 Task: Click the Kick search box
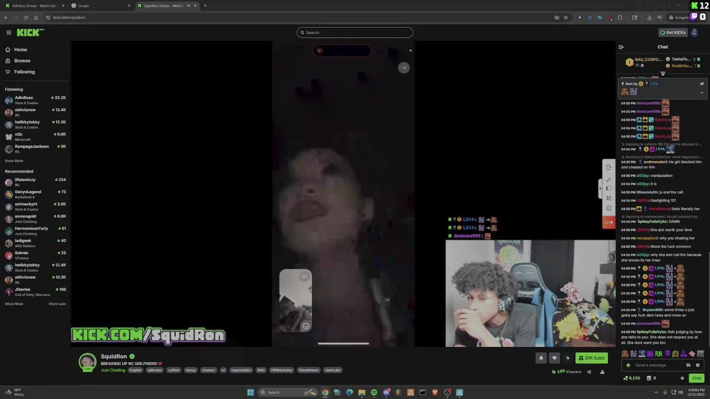coord(355,33)
